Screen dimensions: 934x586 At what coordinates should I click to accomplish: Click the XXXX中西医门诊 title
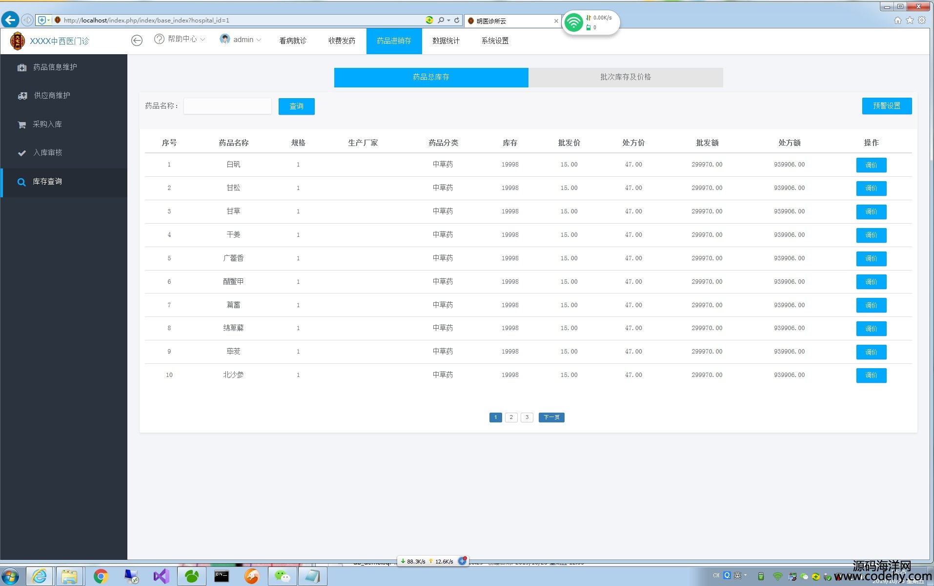pos(60,41)
